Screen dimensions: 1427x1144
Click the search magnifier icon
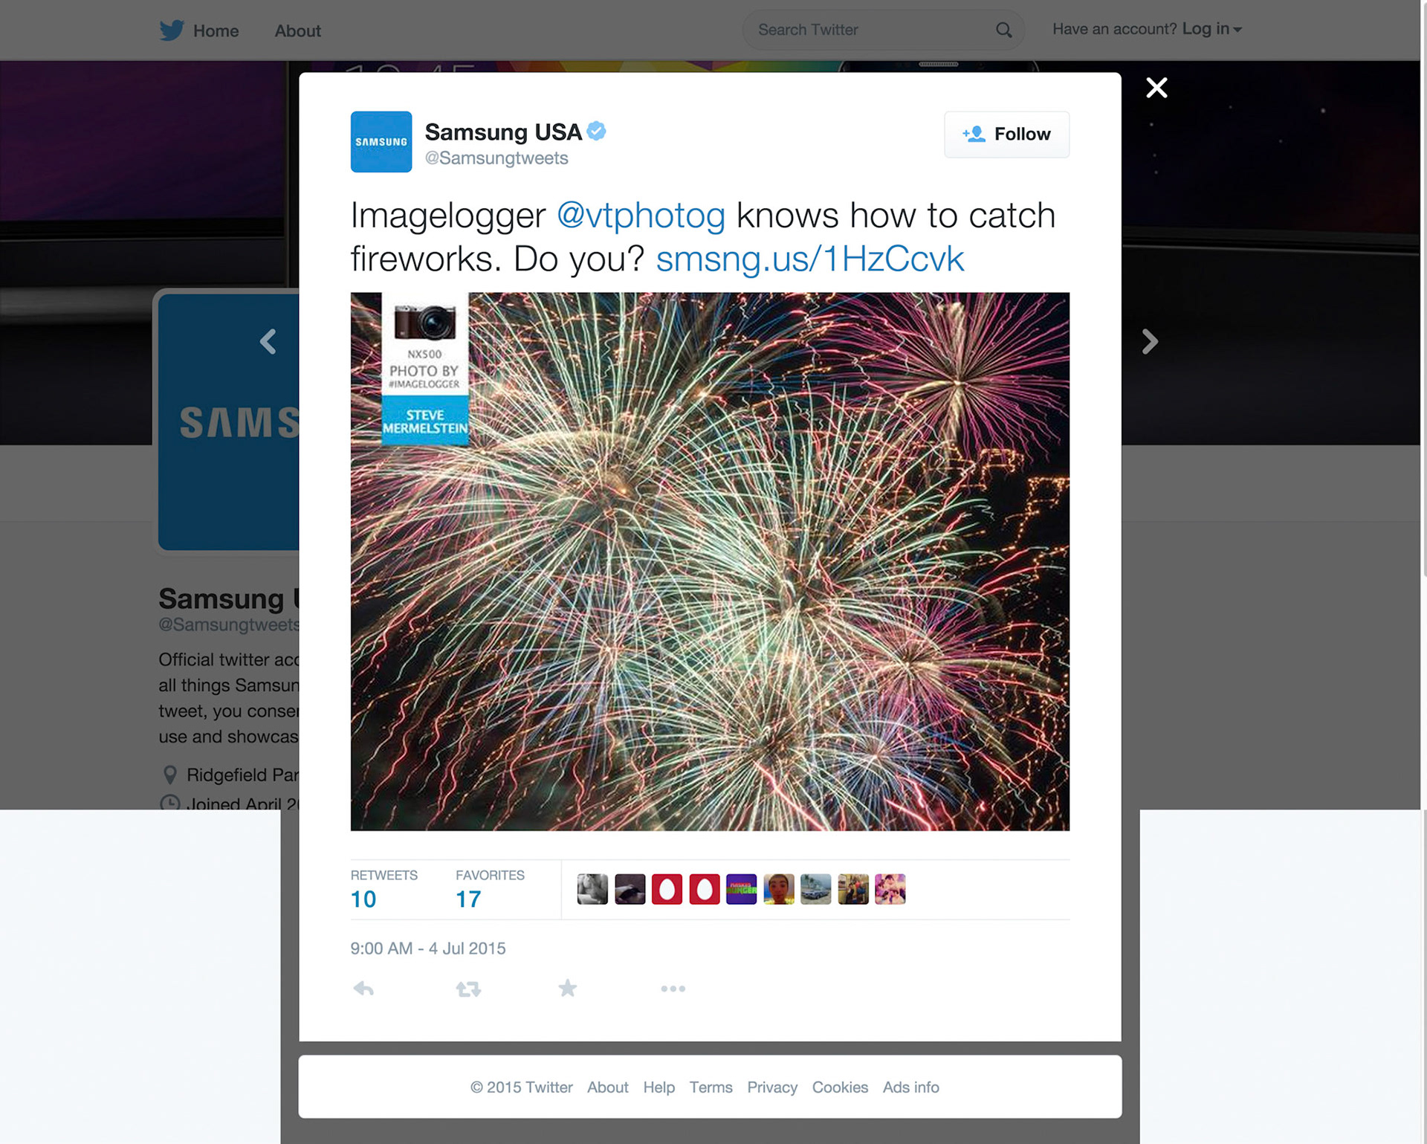1003,30
